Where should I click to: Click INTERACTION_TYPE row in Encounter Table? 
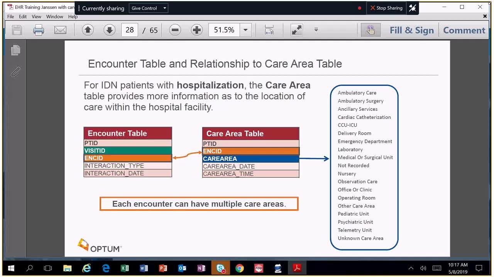tap(128, 166)
